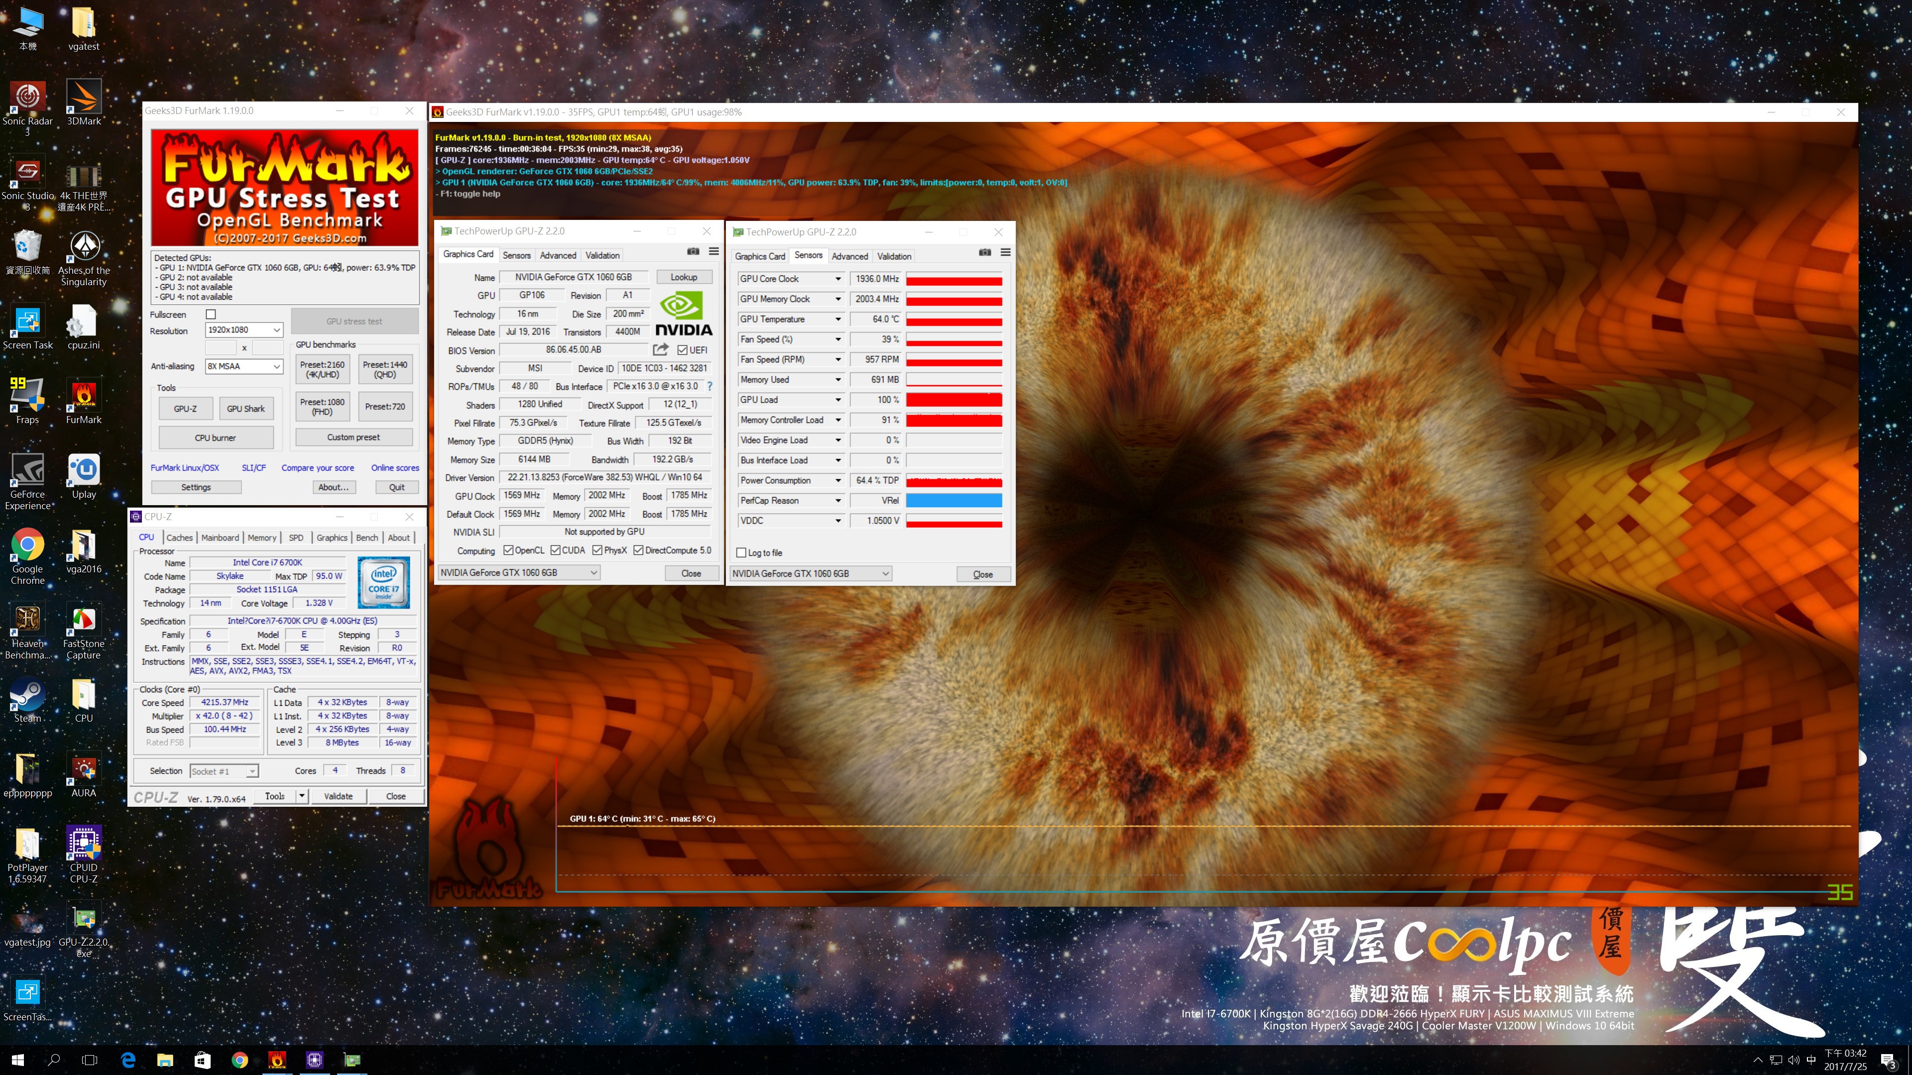Click the Validate button in CPU-Z
The width and height of the screenshot is (1912, 1075).
tap(339, 796)
